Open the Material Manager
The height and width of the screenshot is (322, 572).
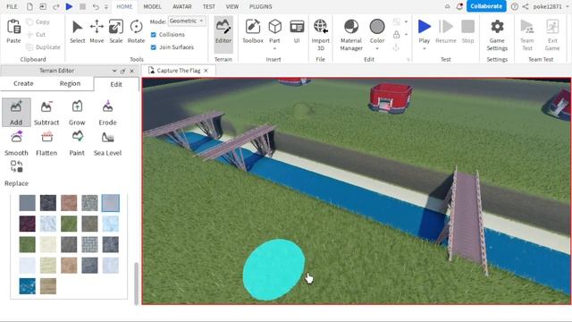pos(351,35)
